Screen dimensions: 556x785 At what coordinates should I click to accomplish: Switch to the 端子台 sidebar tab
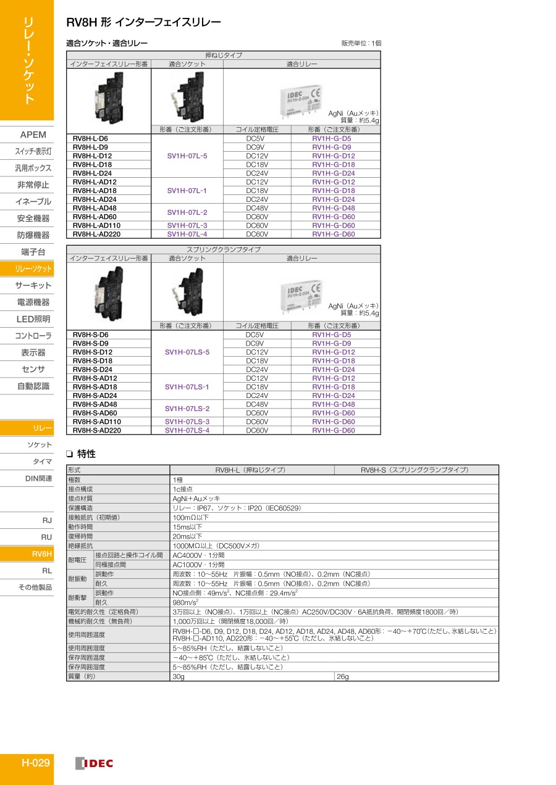coord(33,252)
